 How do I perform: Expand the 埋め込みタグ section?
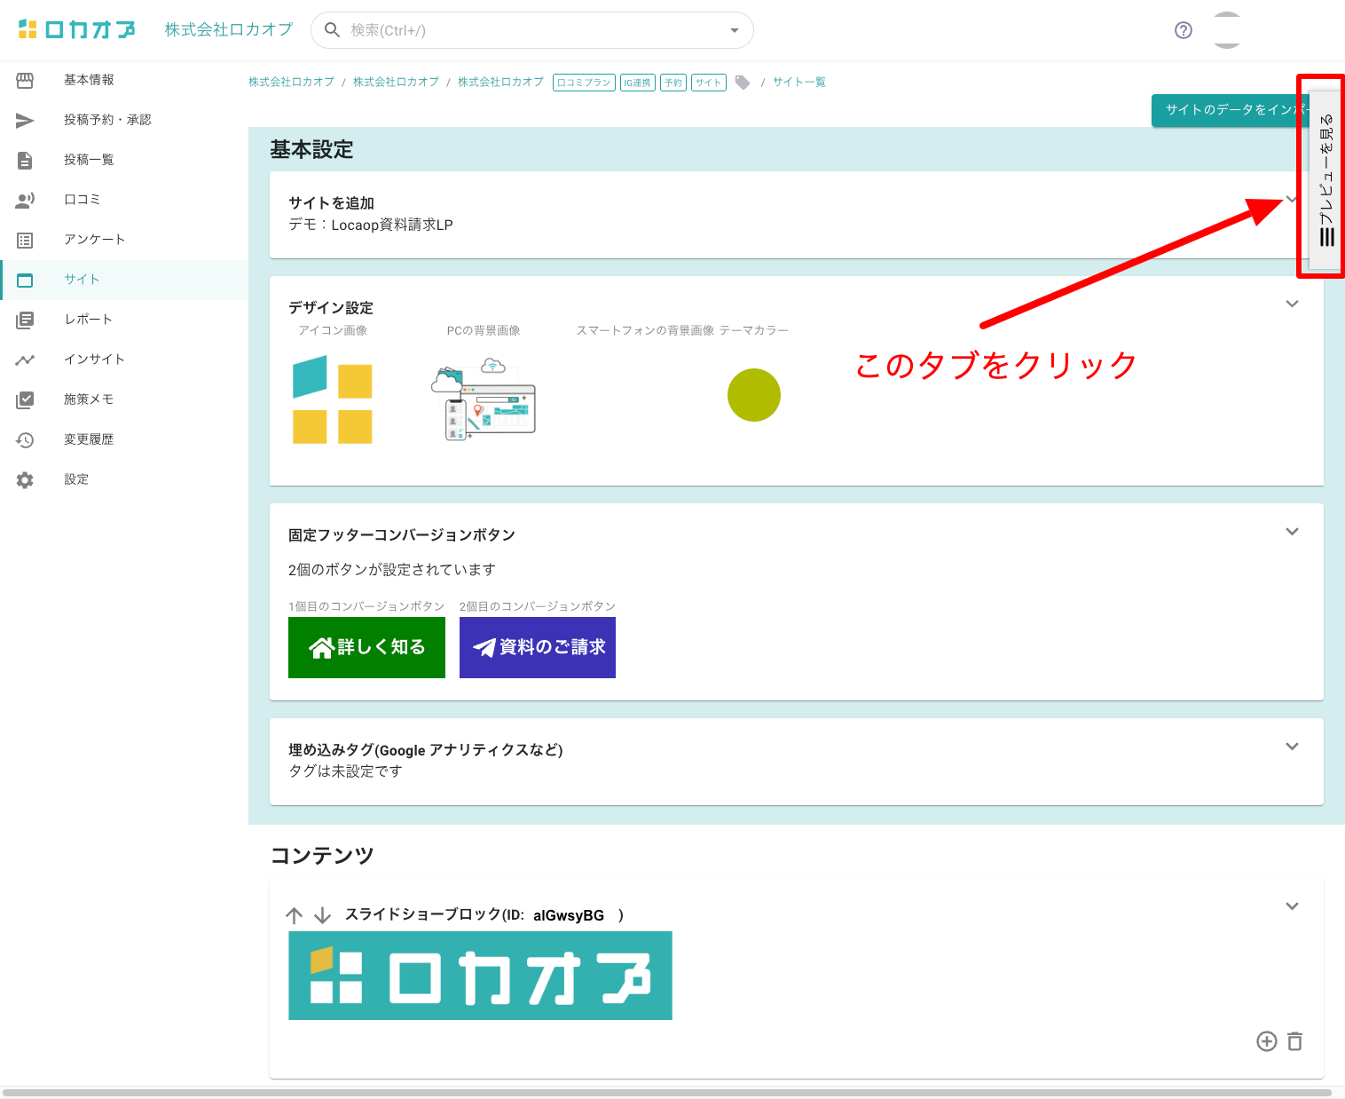pos(1292,747)
